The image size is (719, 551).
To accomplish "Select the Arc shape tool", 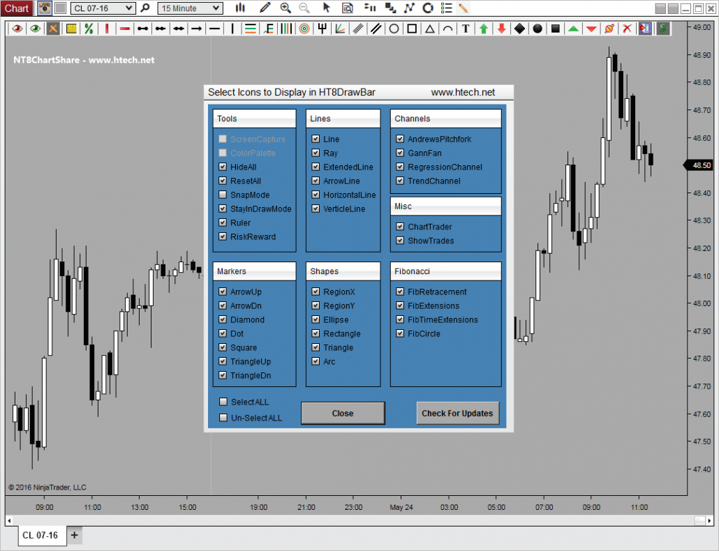I will coord(447,29).
